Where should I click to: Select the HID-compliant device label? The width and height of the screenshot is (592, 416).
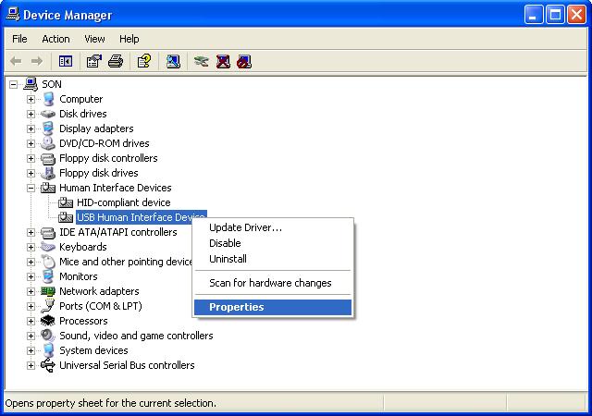click(x=123, y=202)
